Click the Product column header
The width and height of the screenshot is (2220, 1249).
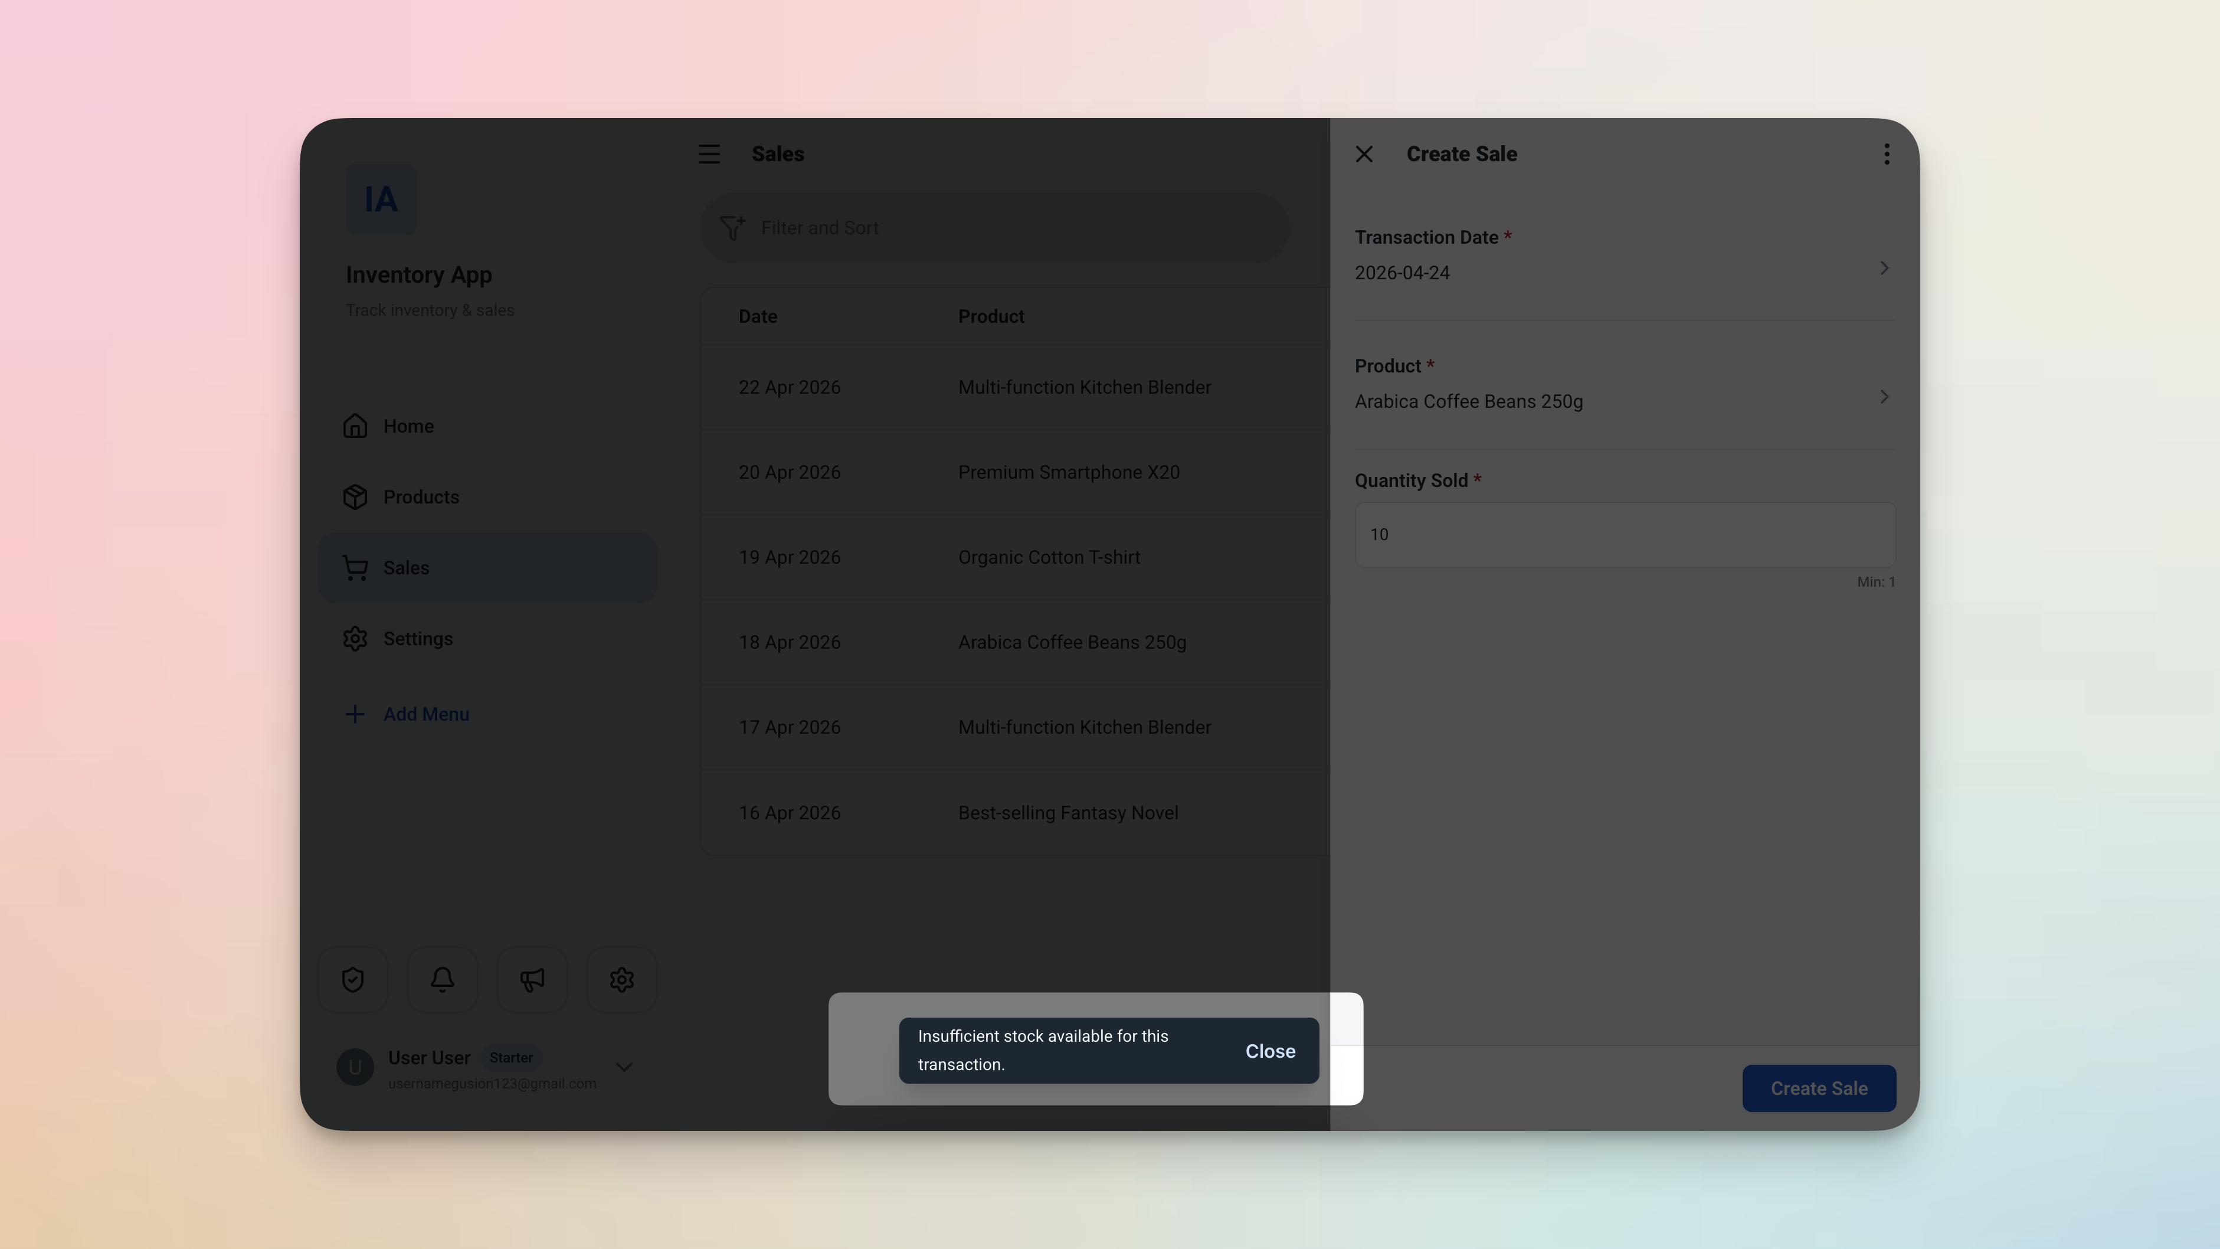tap(991, 316)
